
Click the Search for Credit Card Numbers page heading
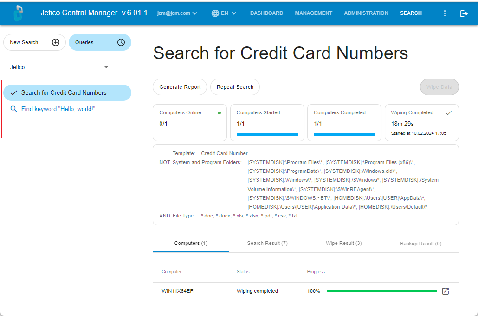[x=280, y=53]
